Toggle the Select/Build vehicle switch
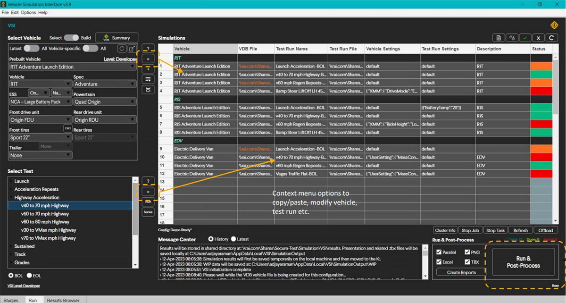The width and height of the screenshot is (566, 303). pos(71,37)
